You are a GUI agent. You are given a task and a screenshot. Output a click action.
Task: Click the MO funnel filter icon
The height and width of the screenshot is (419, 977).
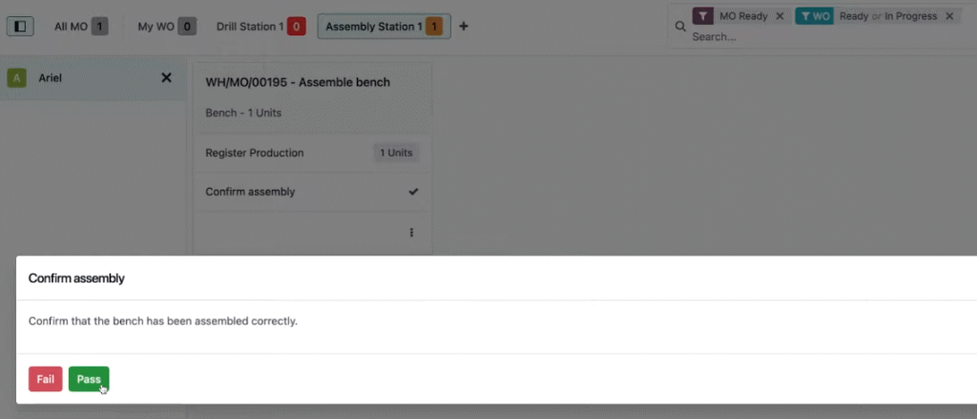tap(703, 16)
